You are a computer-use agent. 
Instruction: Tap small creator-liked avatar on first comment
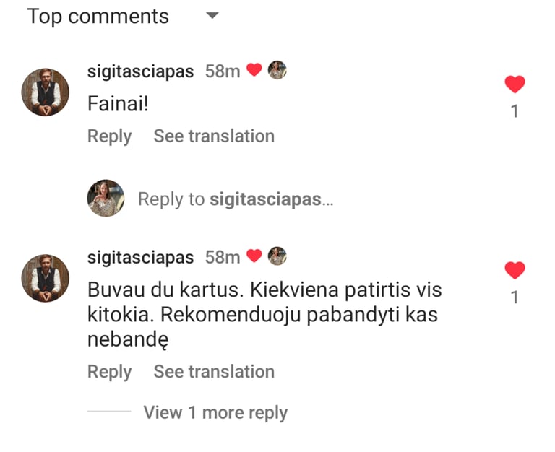[277, 70]
